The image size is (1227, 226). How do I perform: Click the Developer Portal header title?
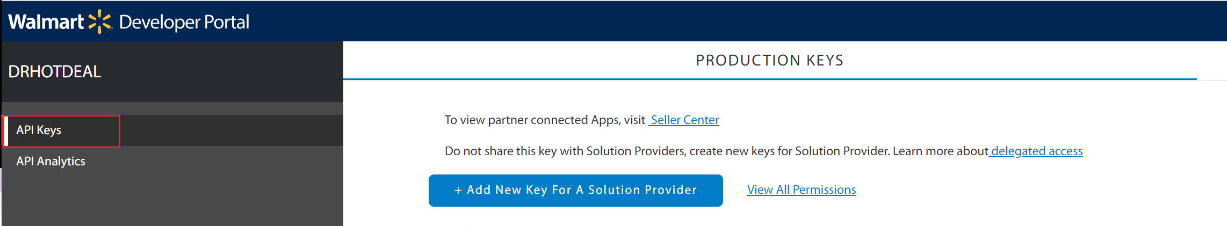pyautogui.click(x=184, y=22)
